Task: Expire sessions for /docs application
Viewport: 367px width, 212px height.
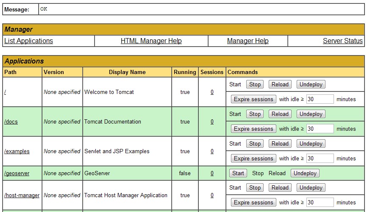Action: point(253,129)
